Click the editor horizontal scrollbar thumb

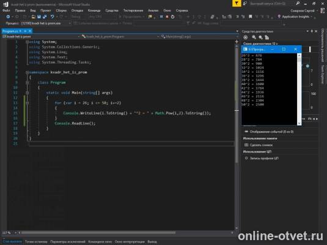(98, 233)
